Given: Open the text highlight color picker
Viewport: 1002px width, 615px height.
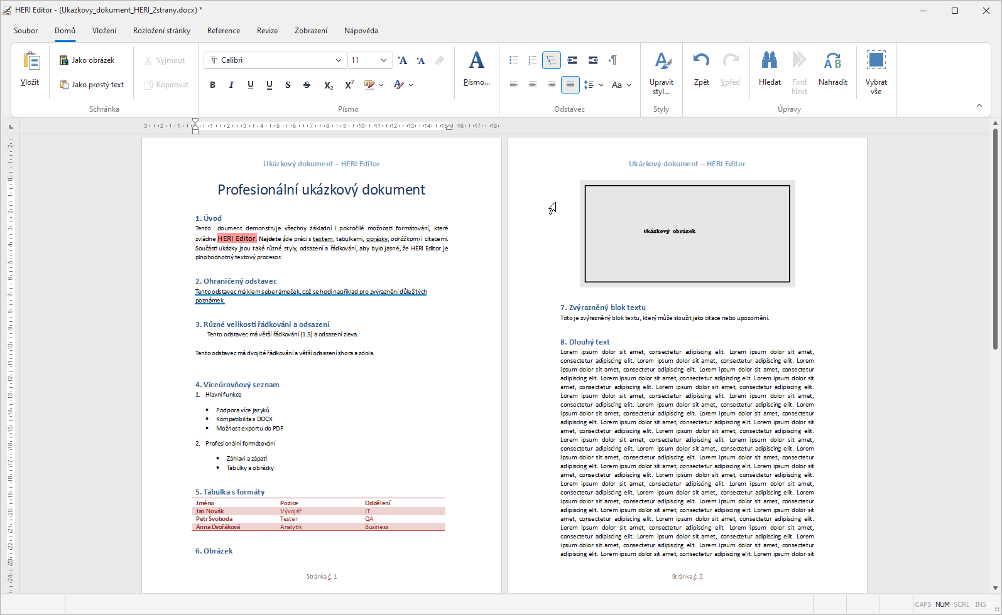Looking at the screenshot, I should (381, 85).
